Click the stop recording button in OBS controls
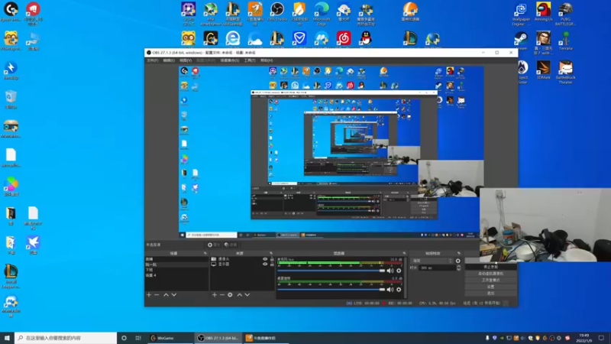The width and height of the screenshot is (611, 344). pyautogui.click(x=490, y=267)
